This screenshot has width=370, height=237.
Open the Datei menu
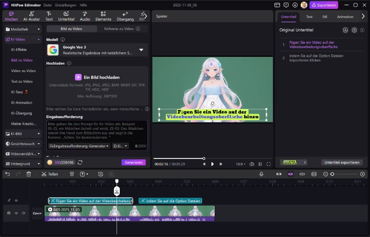coord(48,5)
